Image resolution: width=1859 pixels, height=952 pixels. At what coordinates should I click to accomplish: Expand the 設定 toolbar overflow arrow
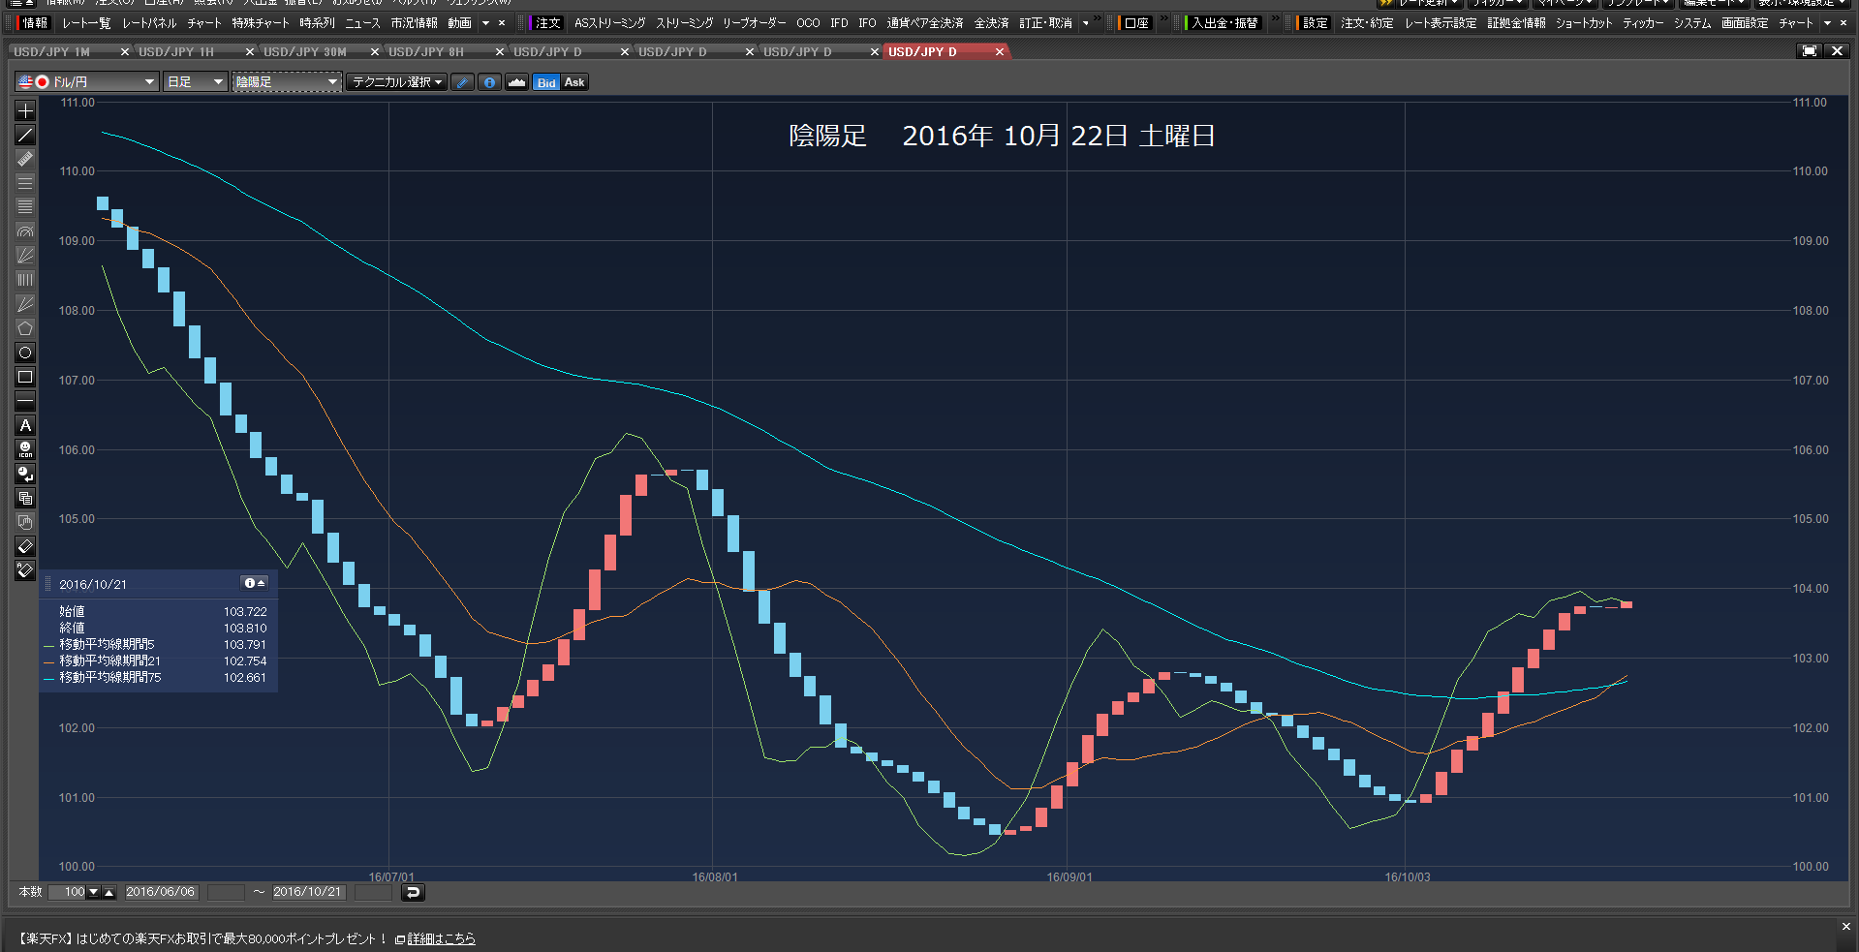point(1828,23)
